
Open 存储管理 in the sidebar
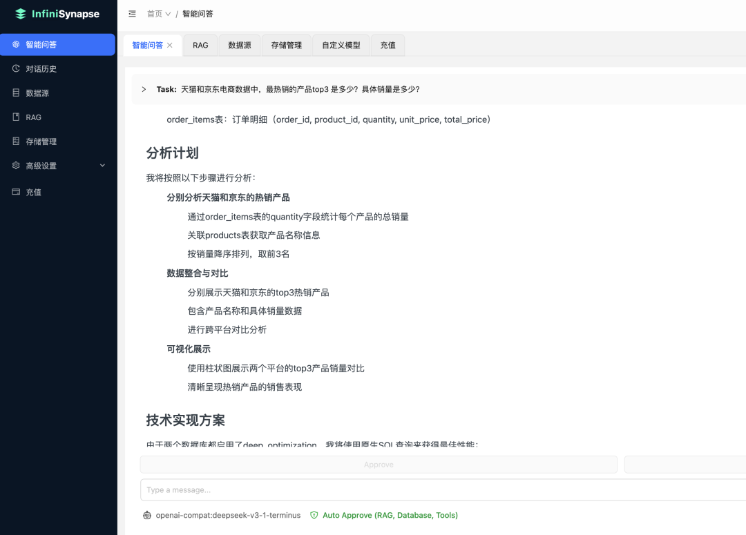tap(57, 142)
